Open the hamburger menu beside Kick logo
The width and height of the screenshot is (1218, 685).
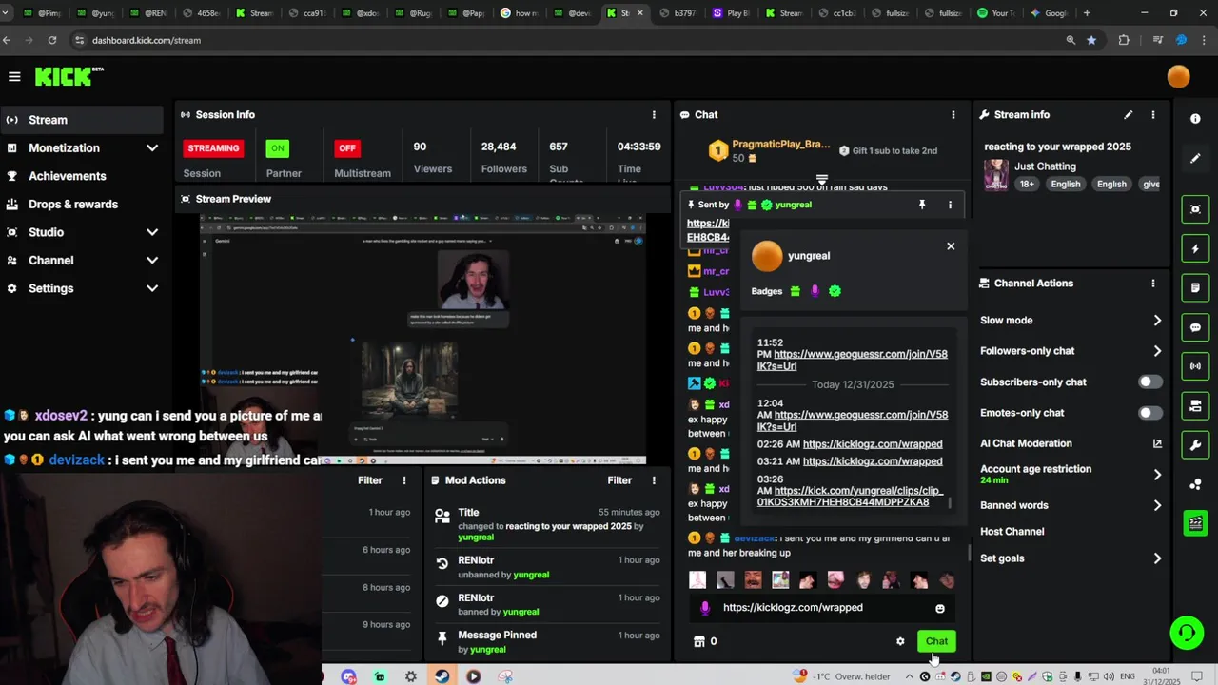coord(14,77)
